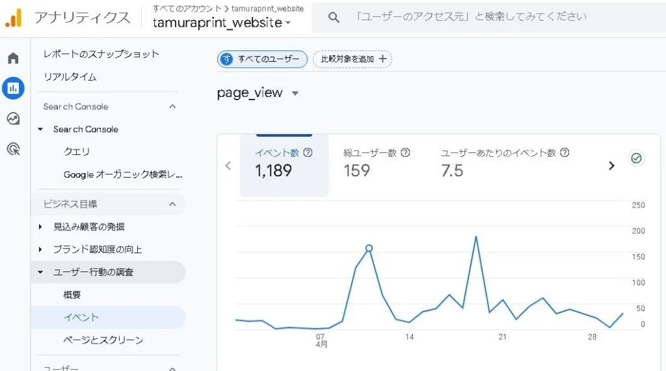Open tamuraprint_website property selector

[221, 23]
